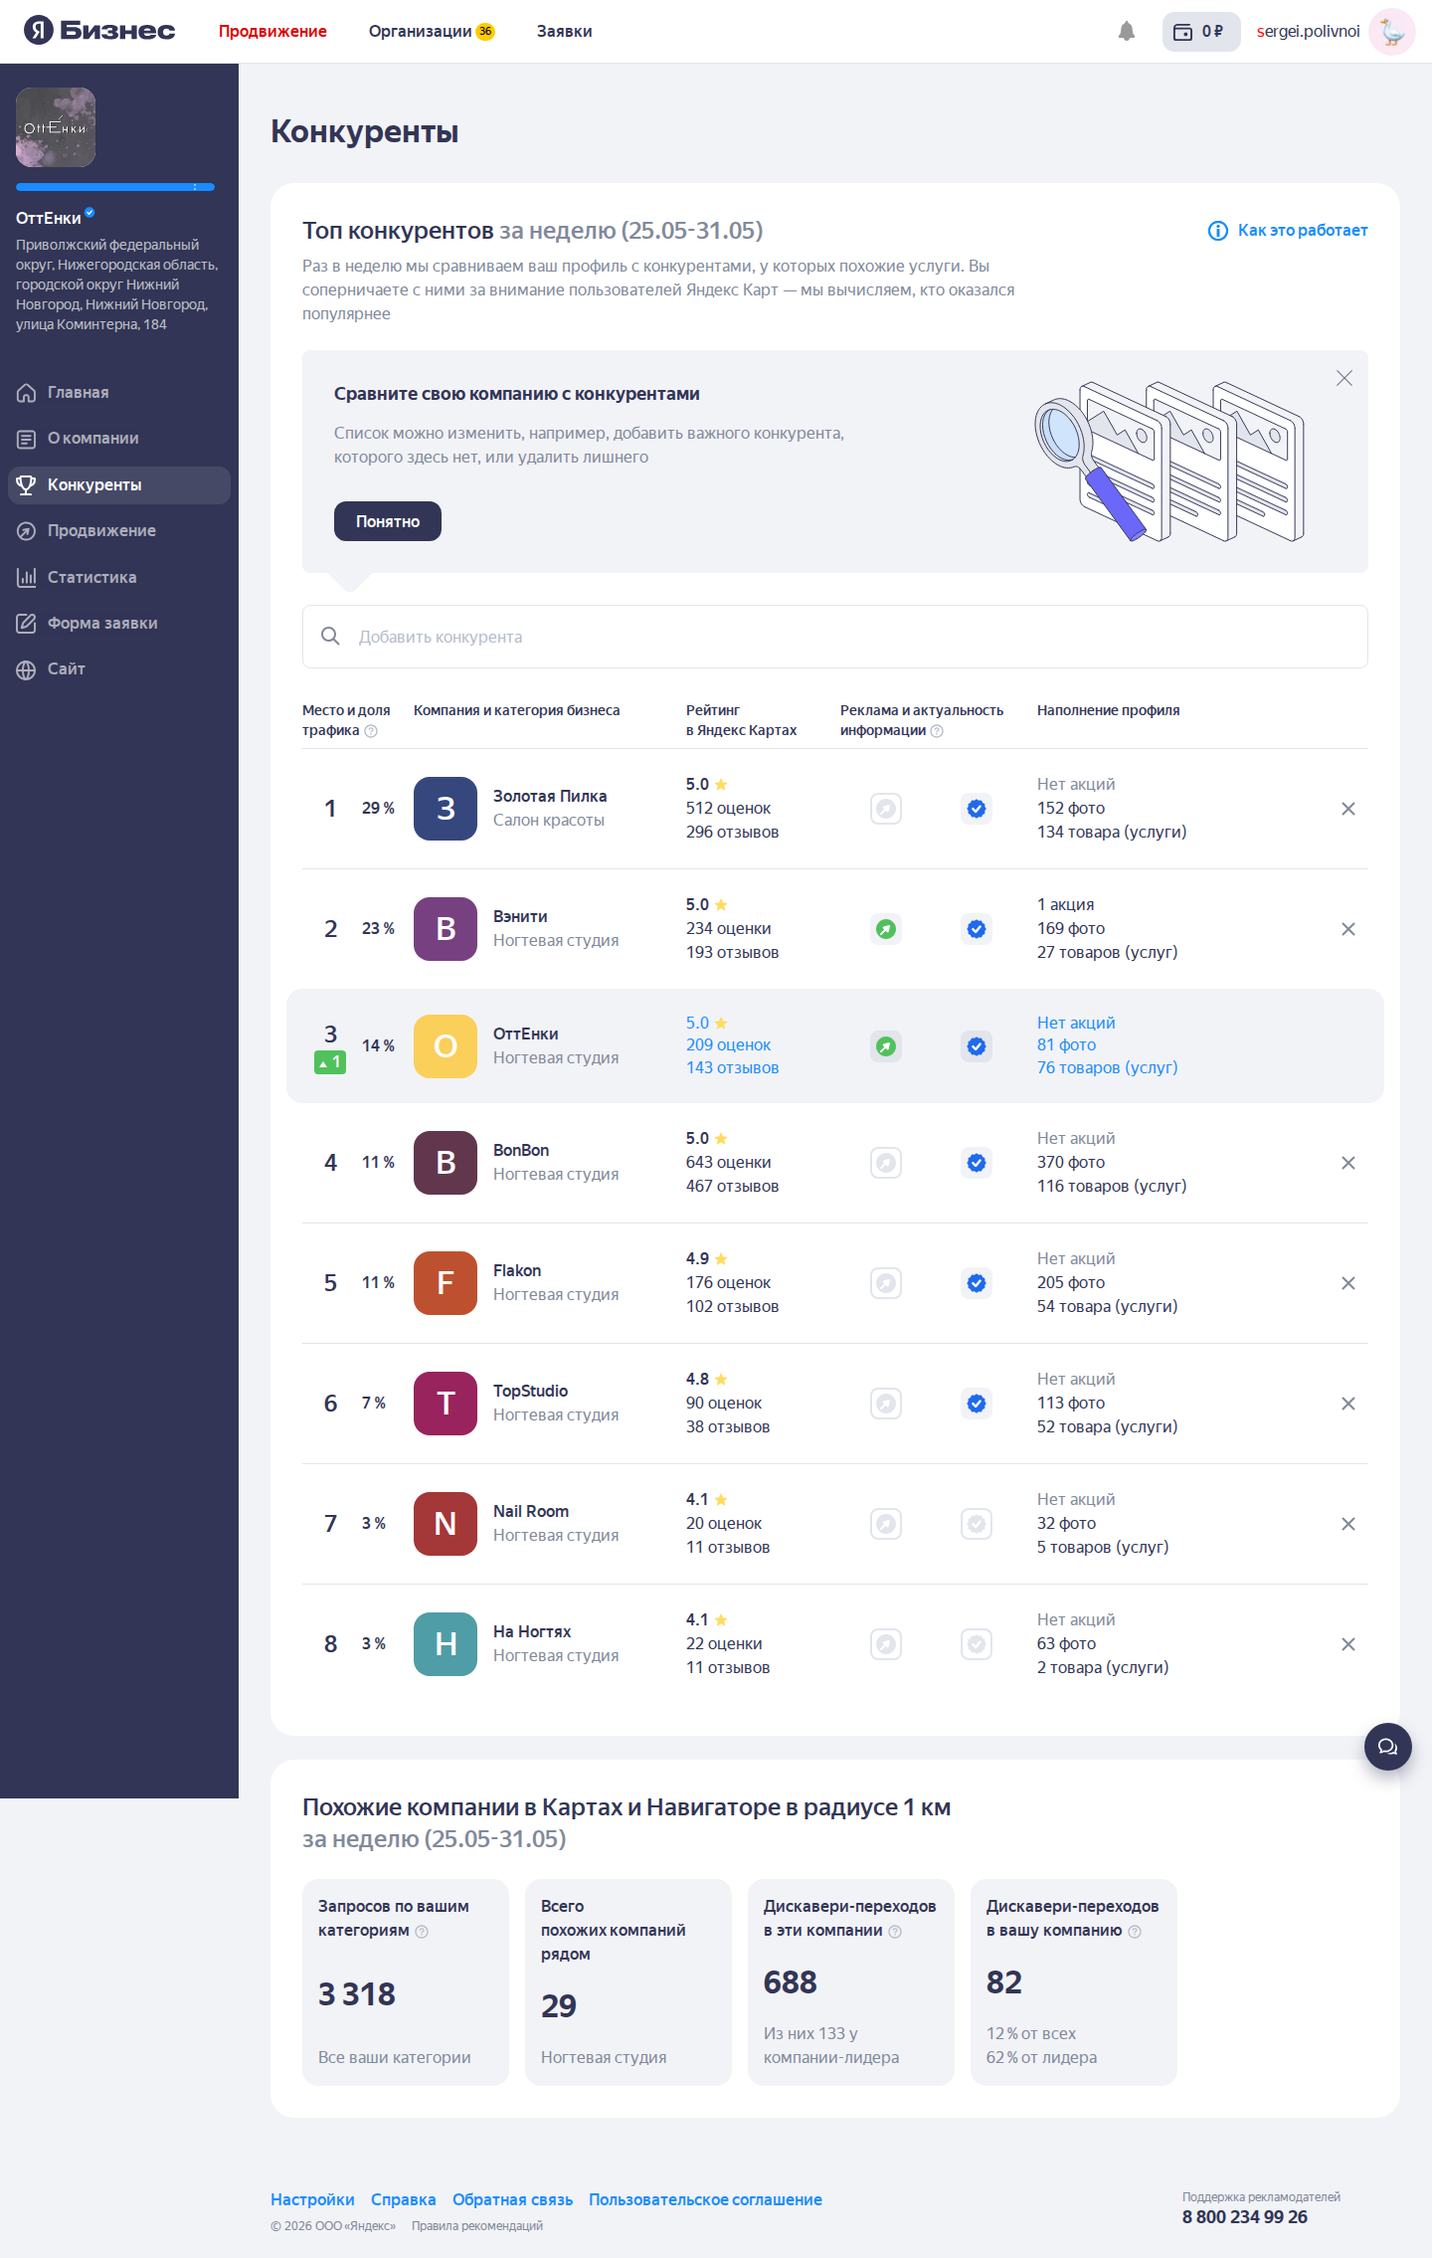Viewport: 1432px width, 2258px height.
Task: Click the inactive advertising icon for BonBon
Action: point(886,1163)
